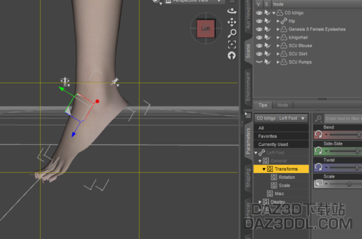This screenshot has width=362, height=239.
Task: Click the Left face of view cube
Action: pyautogui.click(x=206, y=28)
